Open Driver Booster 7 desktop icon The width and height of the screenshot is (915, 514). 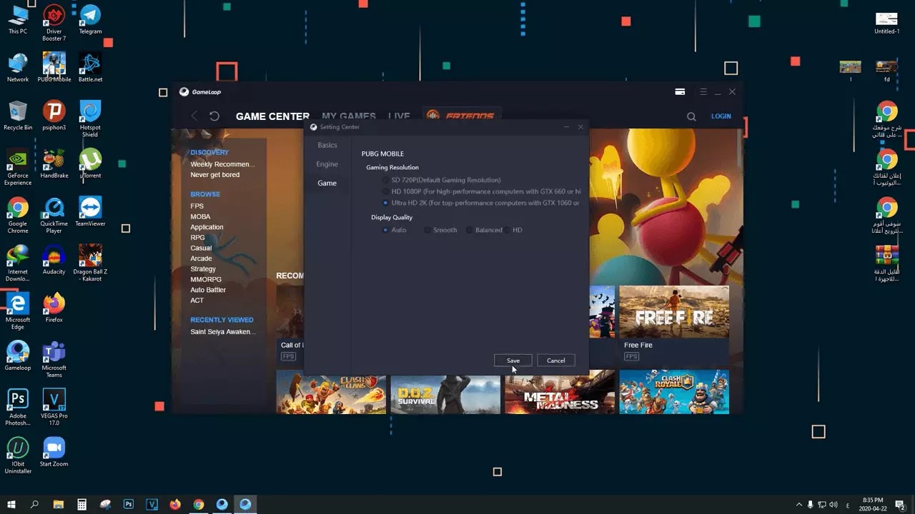(x=54, y=23)
